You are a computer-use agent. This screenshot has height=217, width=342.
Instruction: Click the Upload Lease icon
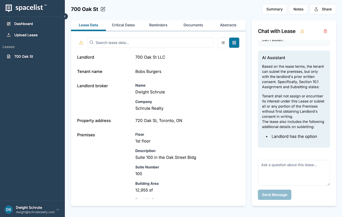[x=9, y=35]
